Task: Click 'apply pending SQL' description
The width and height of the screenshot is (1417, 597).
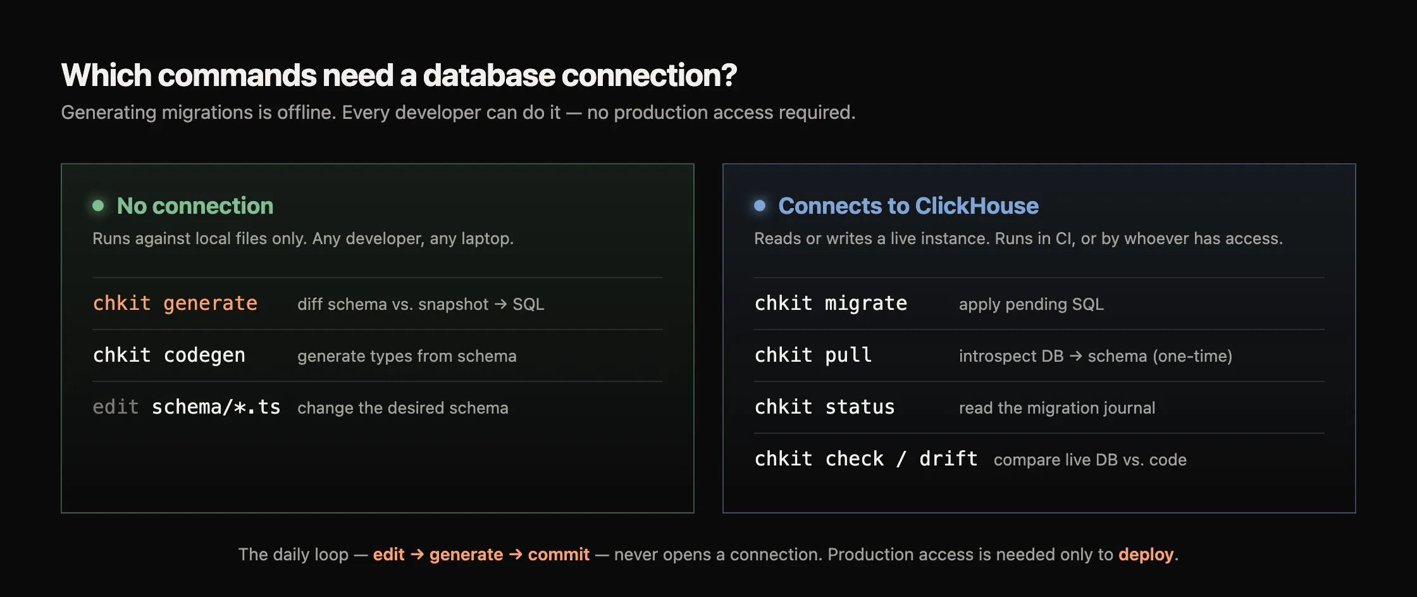Action: point(1031,304)
